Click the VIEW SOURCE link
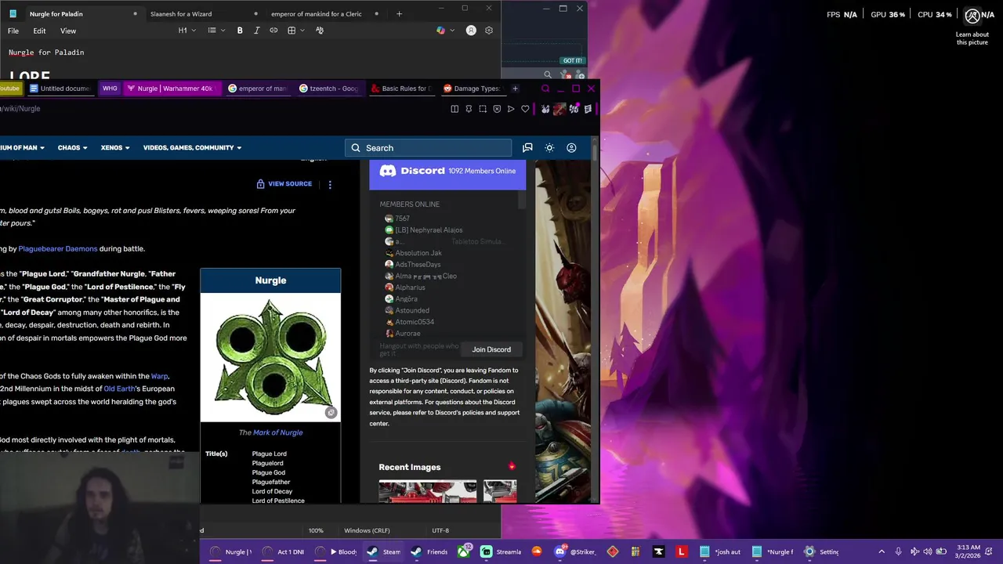 [x=284, y=184]
